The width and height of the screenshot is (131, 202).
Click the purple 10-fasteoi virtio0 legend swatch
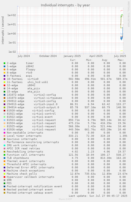click(4, 79)
